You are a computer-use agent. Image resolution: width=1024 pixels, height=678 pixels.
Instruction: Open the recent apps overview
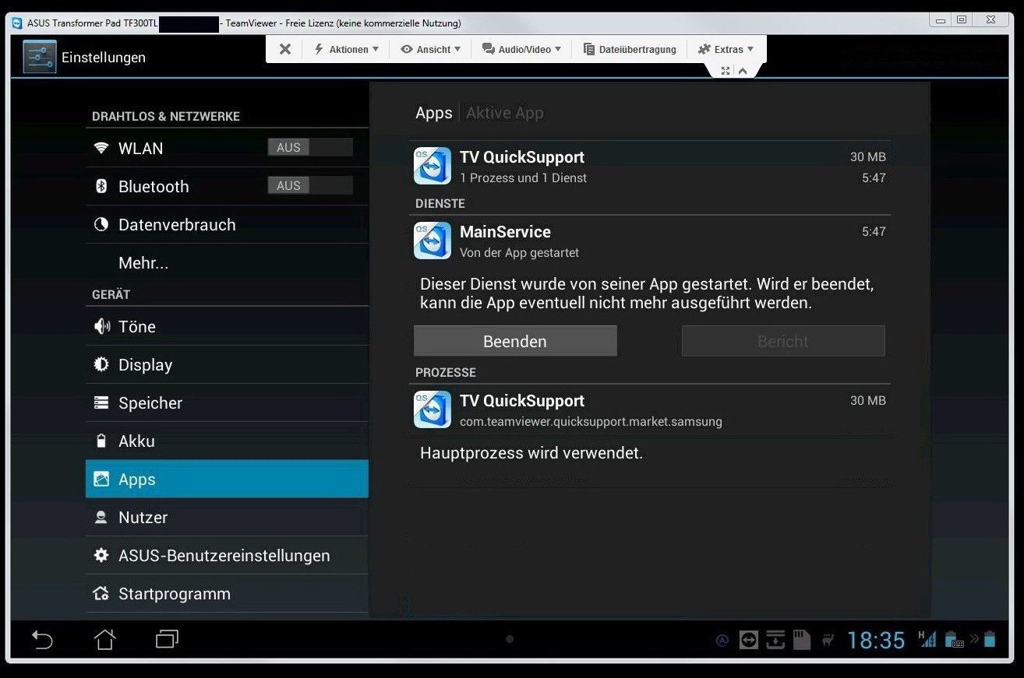[x=167, y=639]
